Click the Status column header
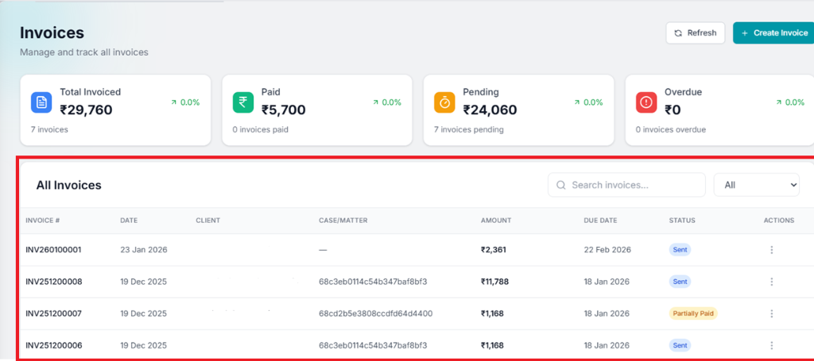 (x=682, y=221)
